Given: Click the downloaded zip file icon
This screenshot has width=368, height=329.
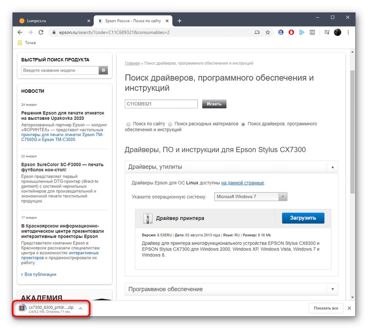Looking at the screenshot, I should (22, 308).
